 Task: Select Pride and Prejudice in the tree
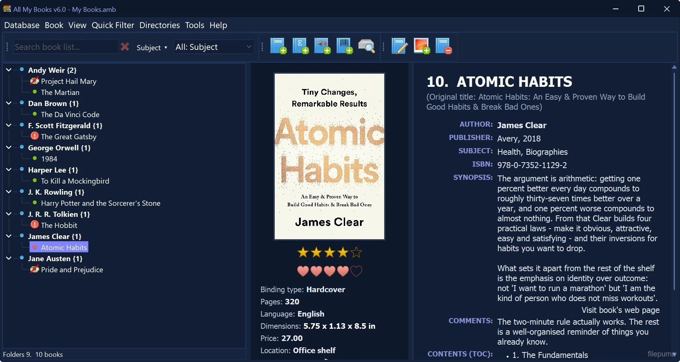[x=72, y=270]
